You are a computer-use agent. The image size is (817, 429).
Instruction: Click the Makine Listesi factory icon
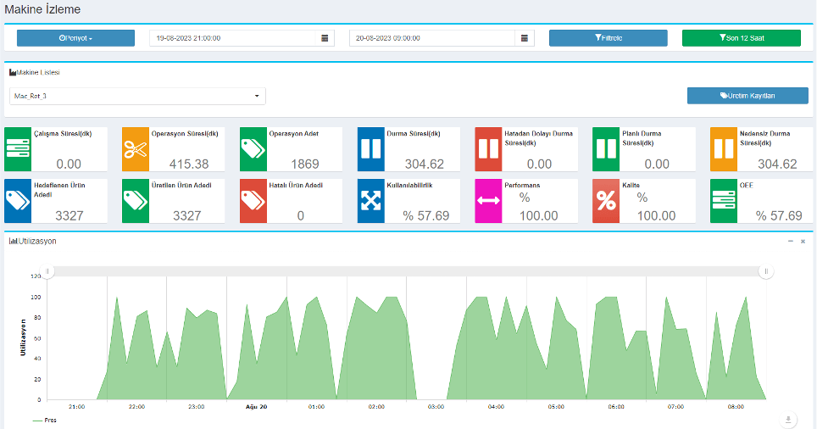13,72
